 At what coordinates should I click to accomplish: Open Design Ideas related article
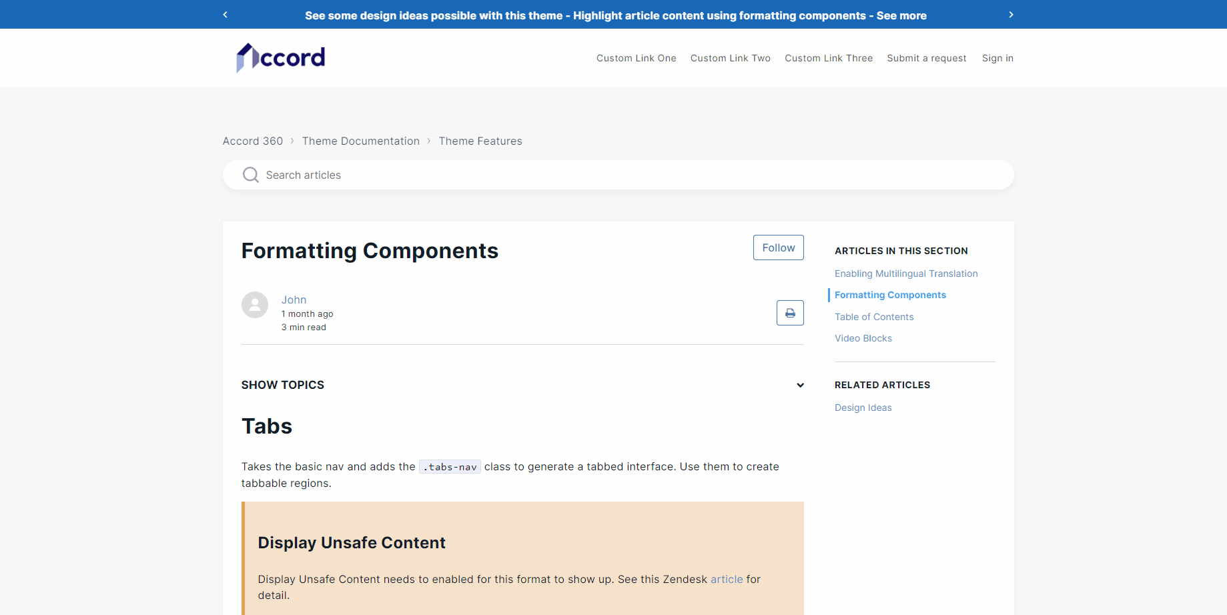(863, 408)
